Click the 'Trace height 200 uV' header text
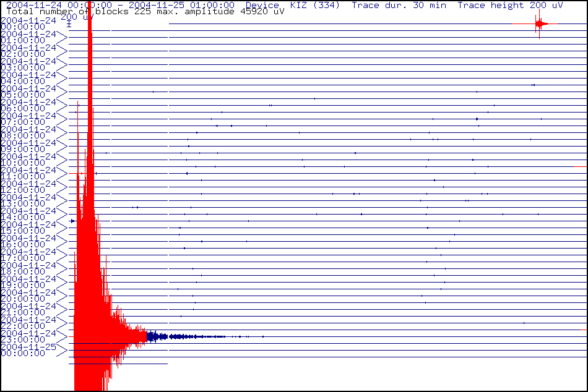 510,5
